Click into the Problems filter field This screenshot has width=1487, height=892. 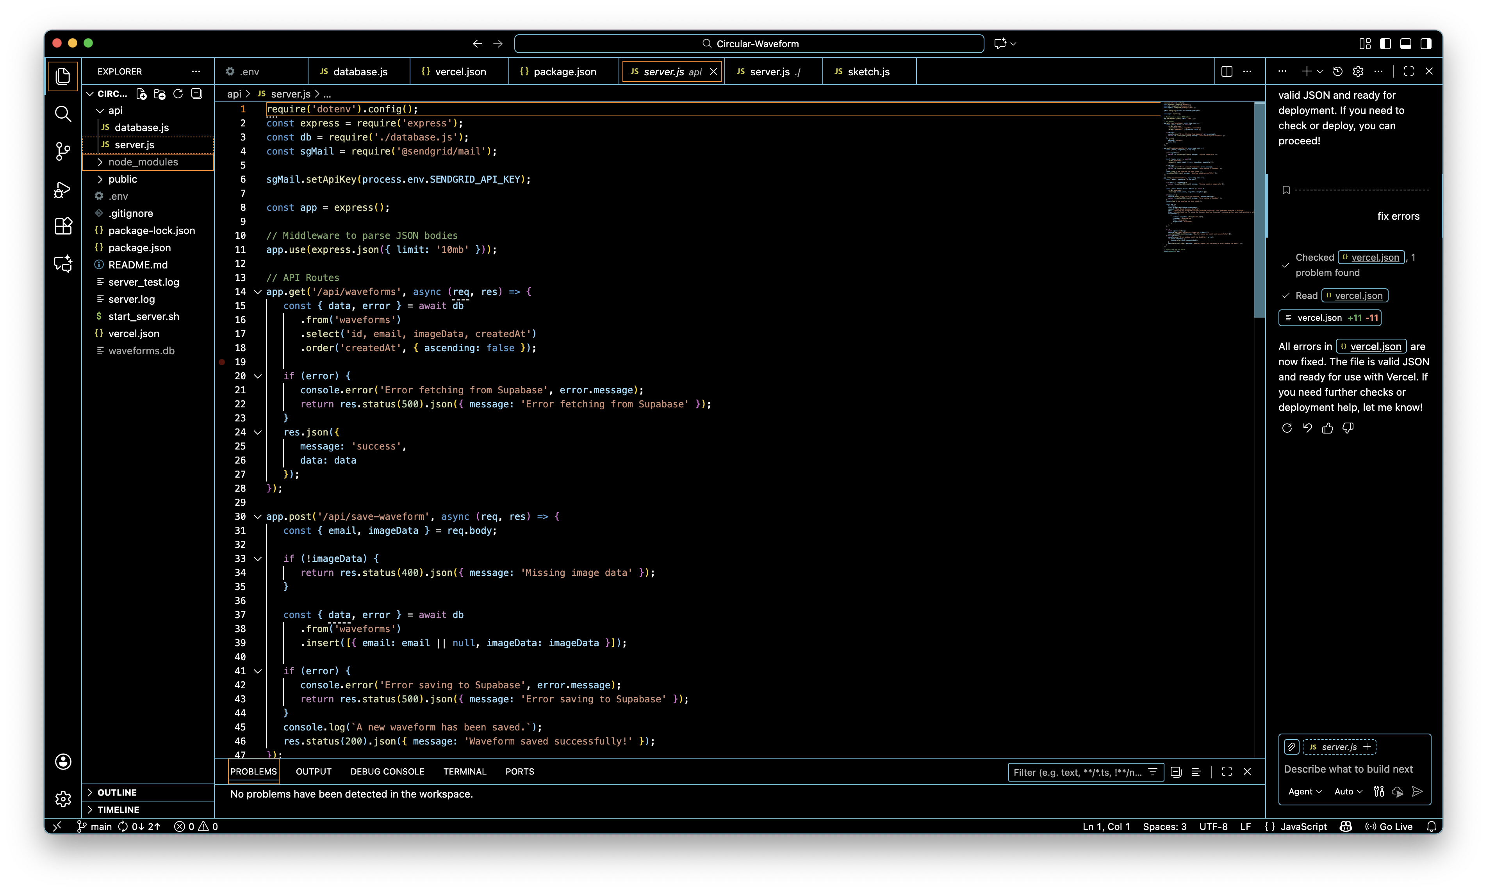tap(1077, 772)
